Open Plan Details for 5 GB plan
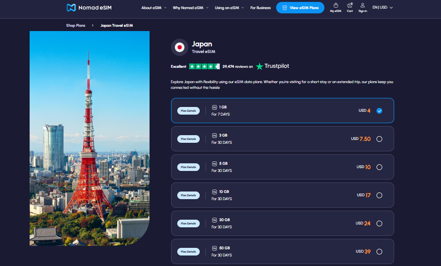Image resolution: width=441 pixels, height=266 pixels. coord(188,167)
